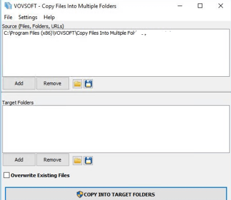231x200 pixels.
Task: Save source list via floppy disk icon
Action: coord(88,84)
